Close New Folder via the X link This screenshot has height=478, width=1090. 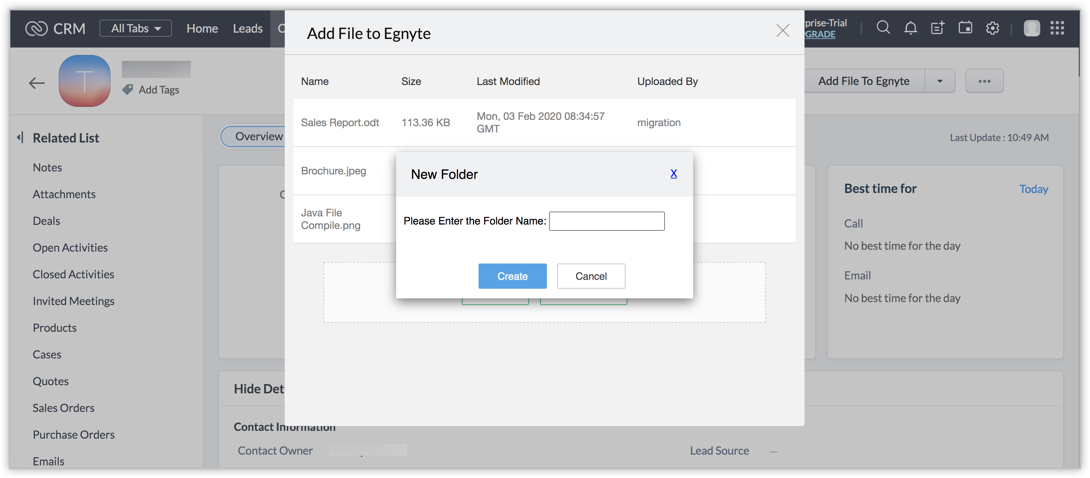coord(673,173)
